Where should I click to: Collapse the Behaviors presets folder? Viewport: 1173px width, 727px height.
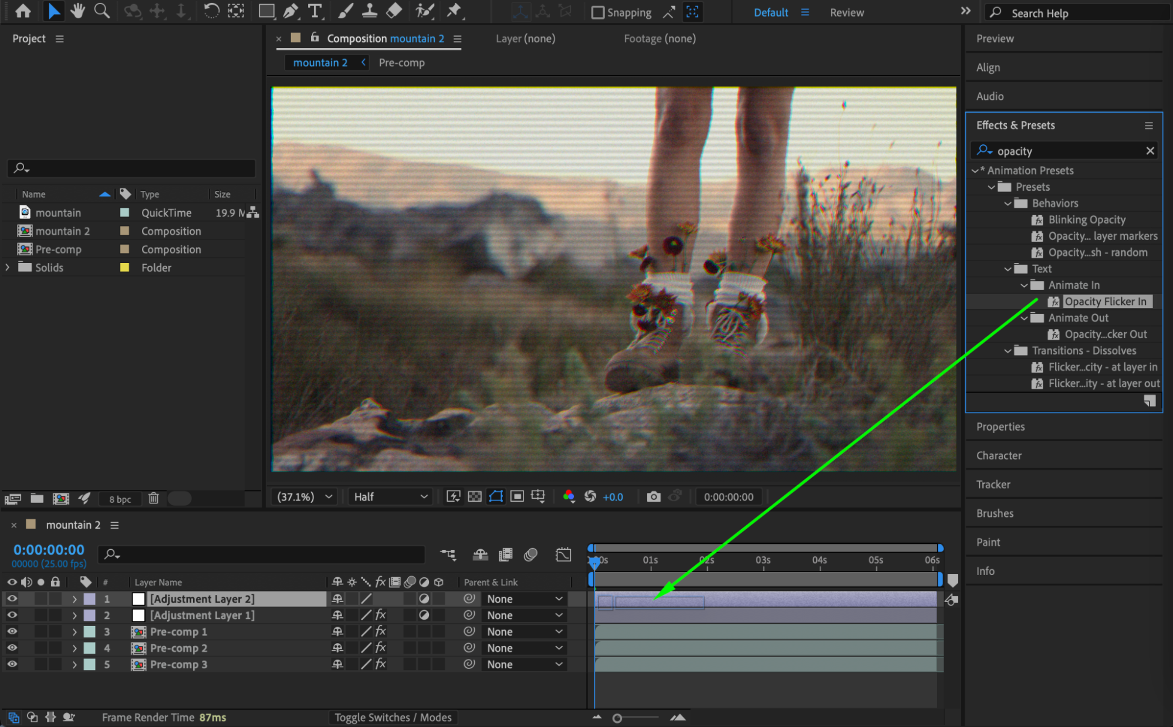[1008, 203]
